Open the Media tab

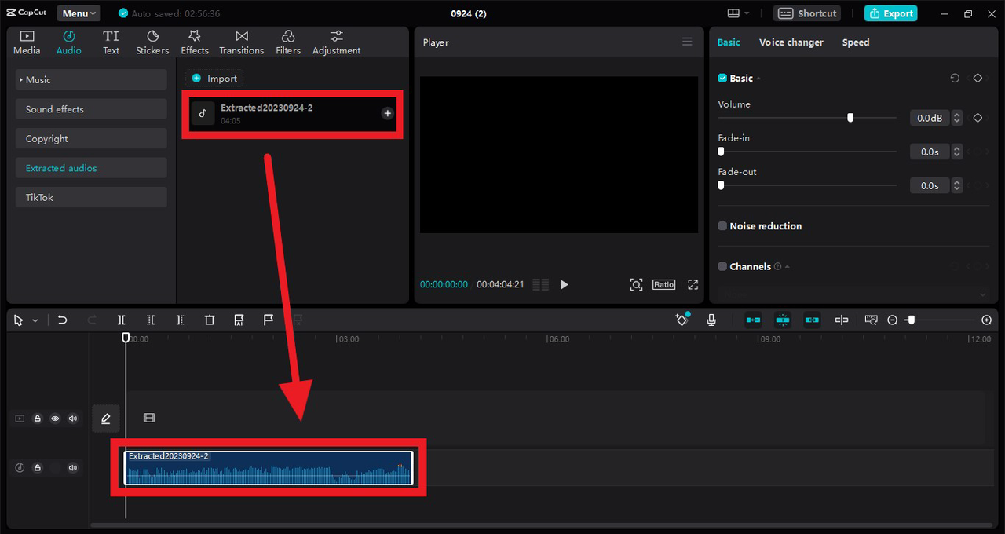tap(27, 42)
